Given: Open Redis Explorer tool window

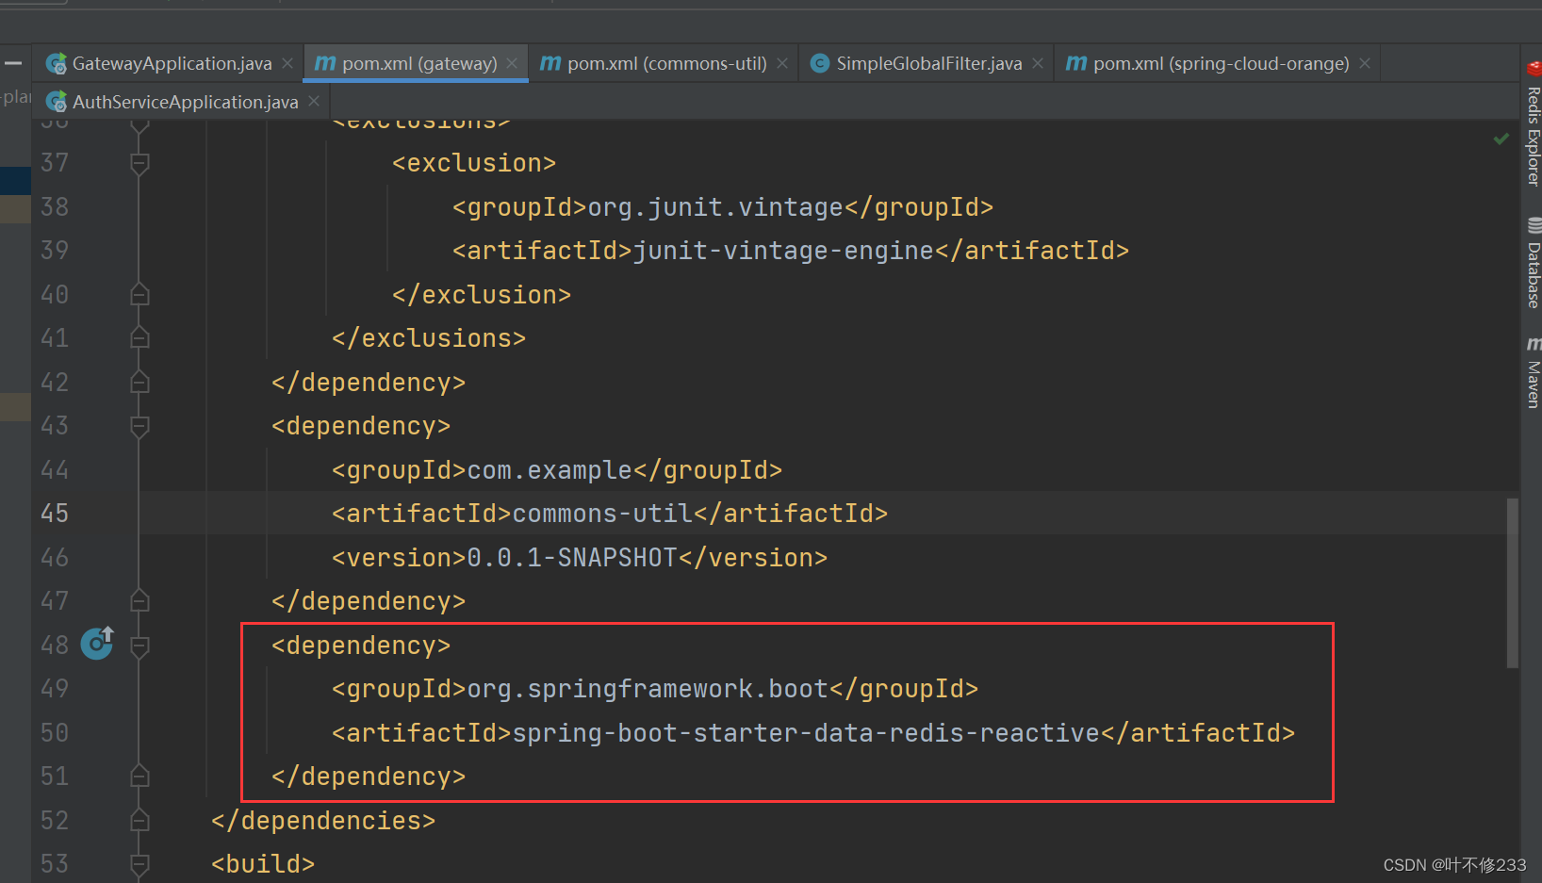Looking at the screenshot, I should click(1534, 124).
